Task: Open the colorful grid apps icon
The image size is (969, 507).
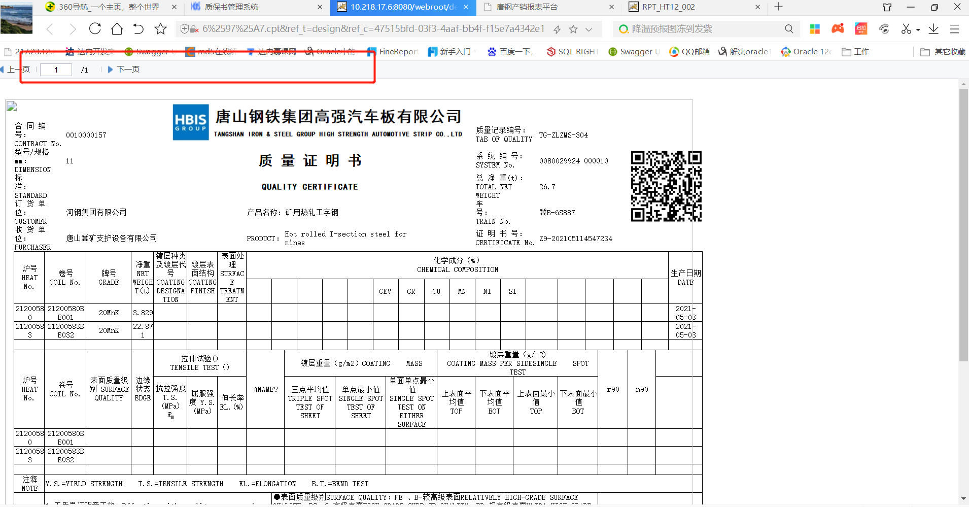Action: tap(815, 29)
